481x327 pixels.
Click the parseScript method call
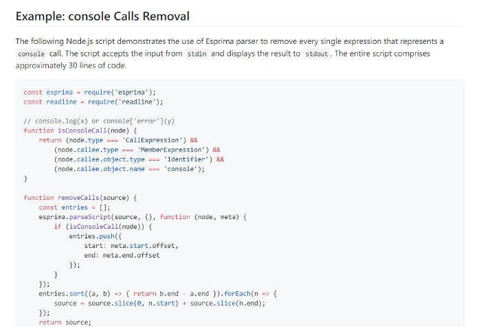90,217
